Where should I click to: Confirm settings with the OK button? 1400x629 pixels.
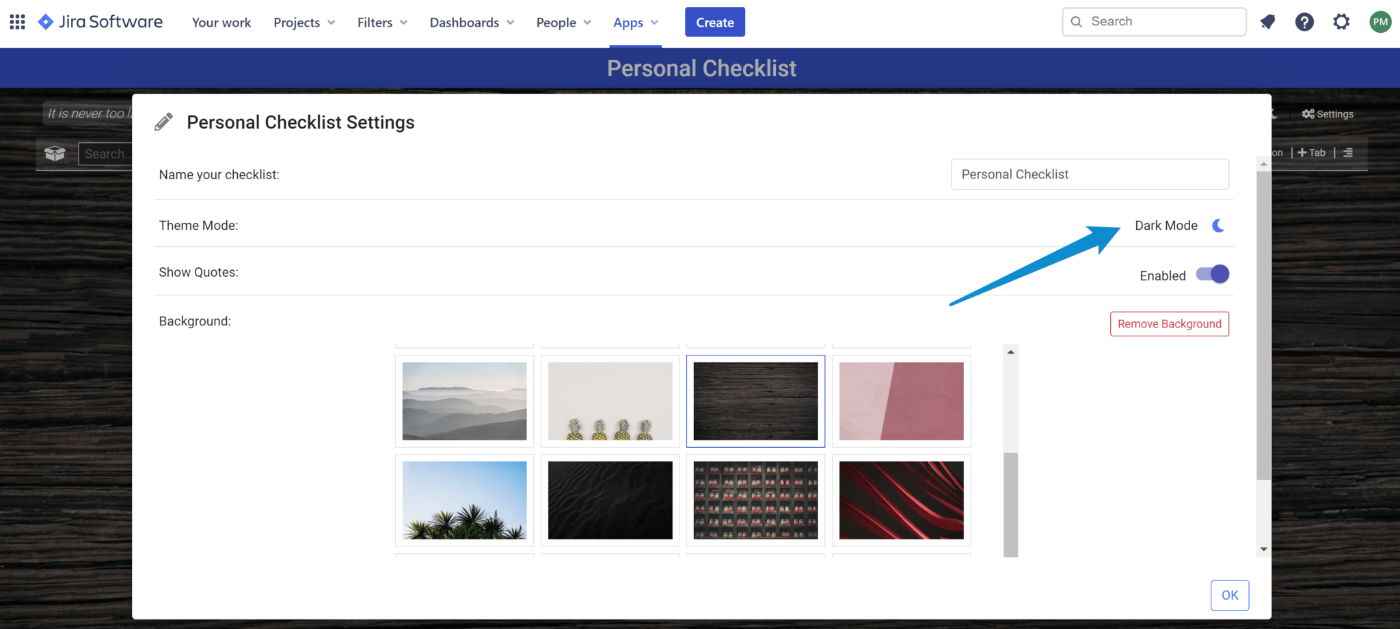[1229, 595]
